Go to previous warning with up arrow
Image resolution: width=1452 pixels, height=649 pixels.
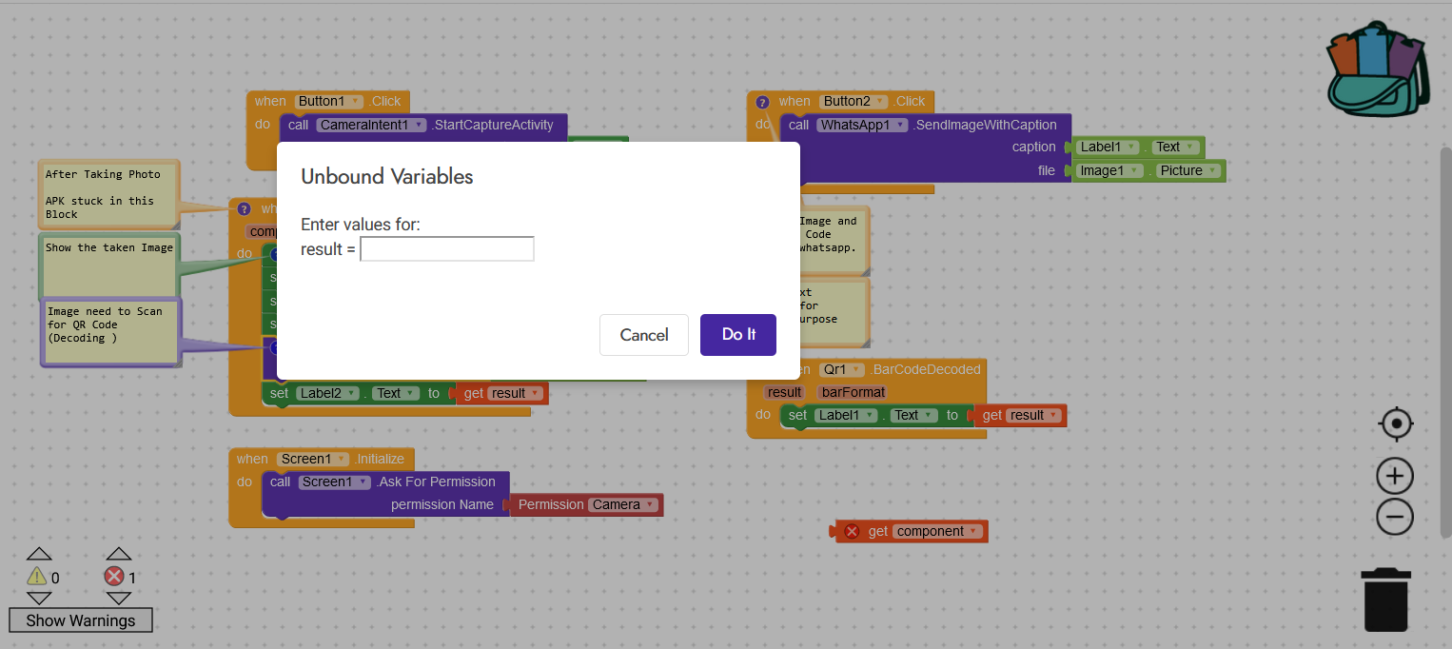39,554
